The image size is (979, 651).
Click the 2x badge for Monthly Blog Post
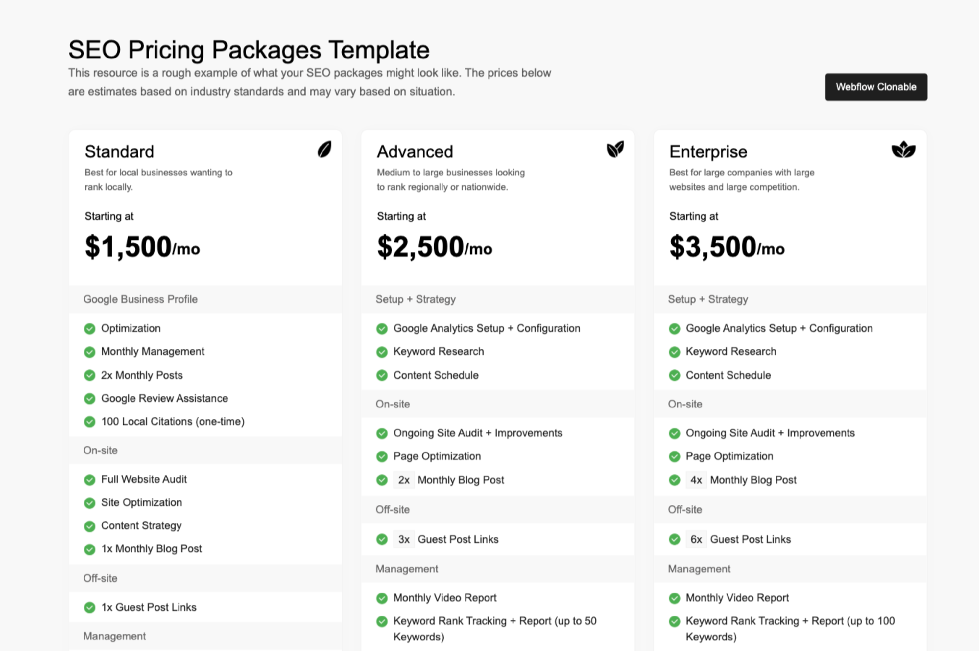(x=404, y=480)
